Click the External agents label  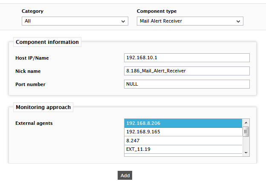34,123
